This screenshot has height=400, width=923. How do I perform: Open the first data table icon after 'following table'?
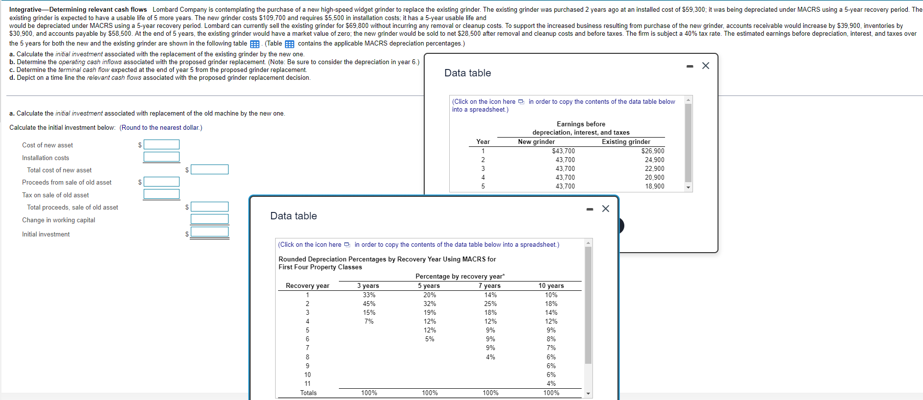[x=255, y=44]
